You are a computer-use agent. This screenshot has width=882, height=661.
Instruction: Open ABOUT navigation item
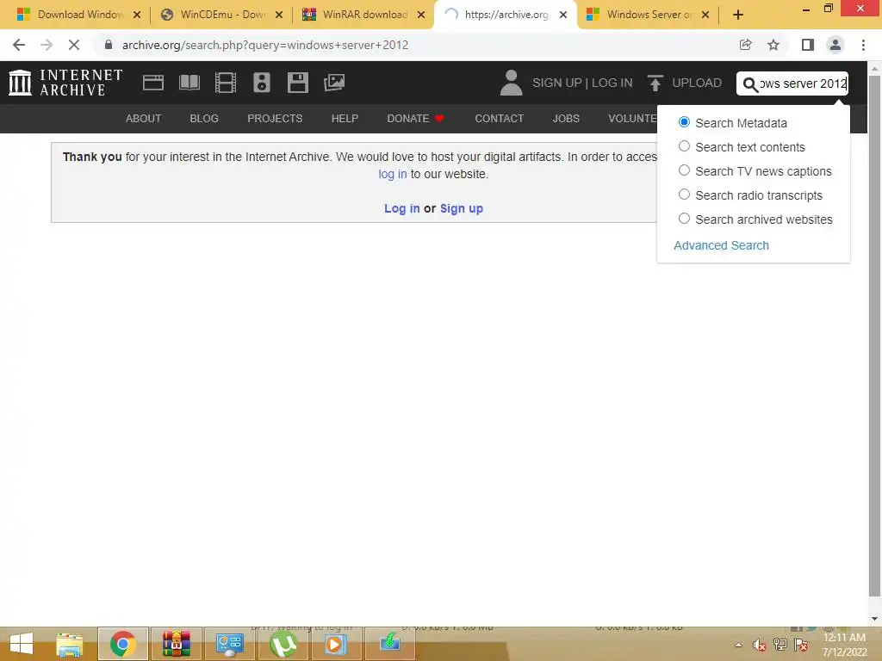point(144,119)
